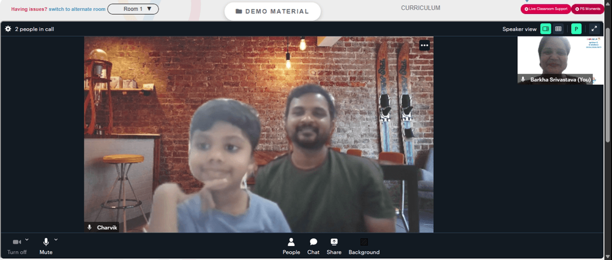
Task: Click microphone icon beside Charvik's name
Action: click(x=89, y=227)
